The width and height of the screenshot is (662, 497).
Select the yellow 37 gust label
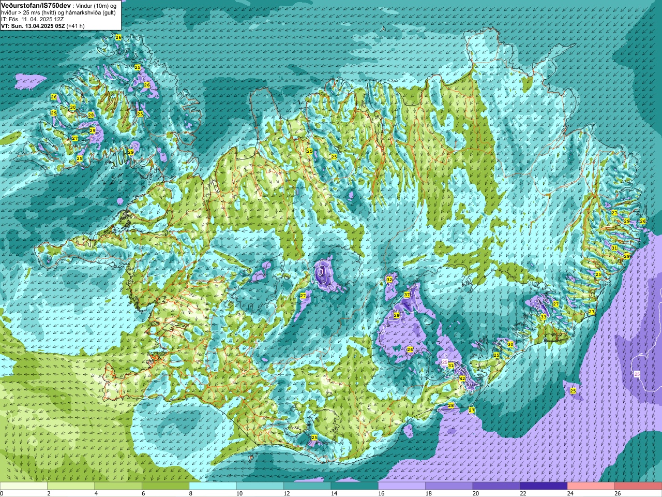tap(407, 295)
